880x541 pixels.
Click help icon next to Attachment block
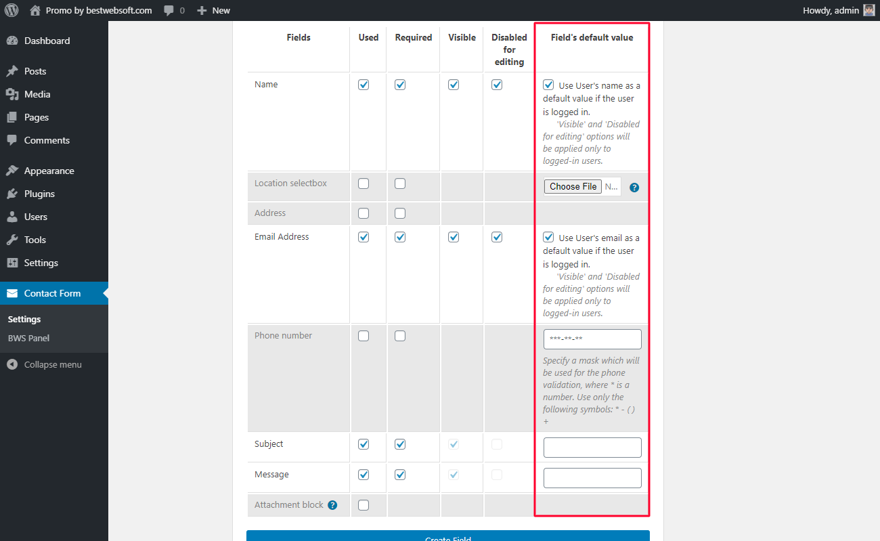point(332,505)
